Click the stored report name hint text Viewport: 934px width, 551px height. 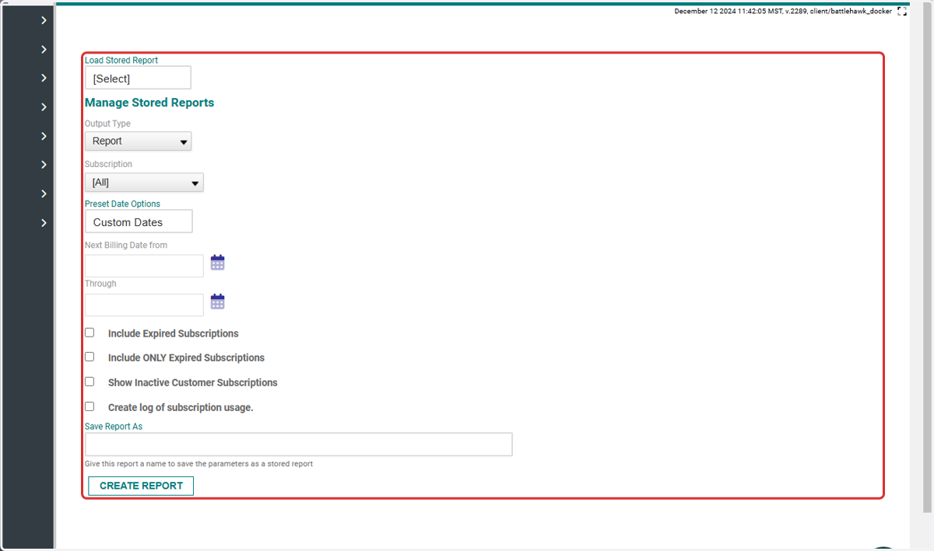(x=198, y=464)
